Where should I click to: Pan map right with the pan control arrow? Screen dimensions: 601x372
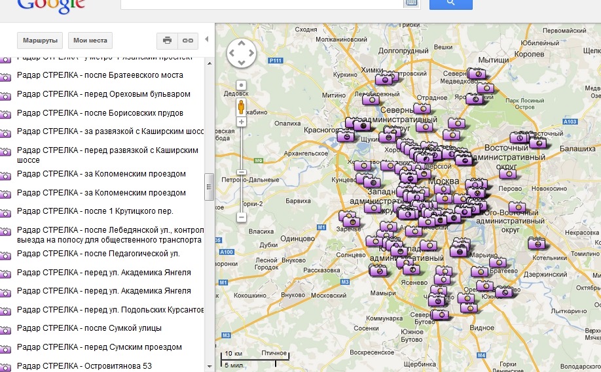251,53
